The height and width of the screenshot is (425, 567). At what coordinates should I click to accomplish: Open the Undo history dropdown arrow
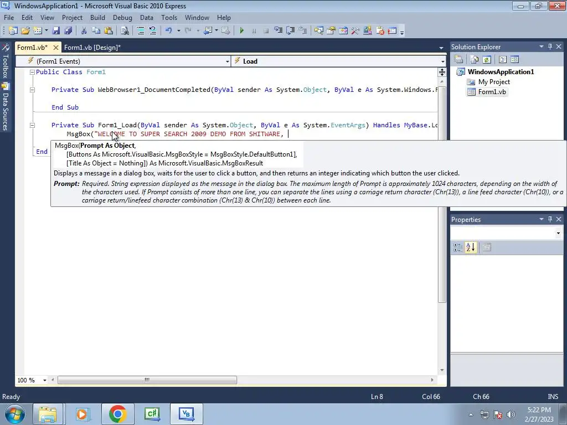pyautogui.click(x=179, y=31)
